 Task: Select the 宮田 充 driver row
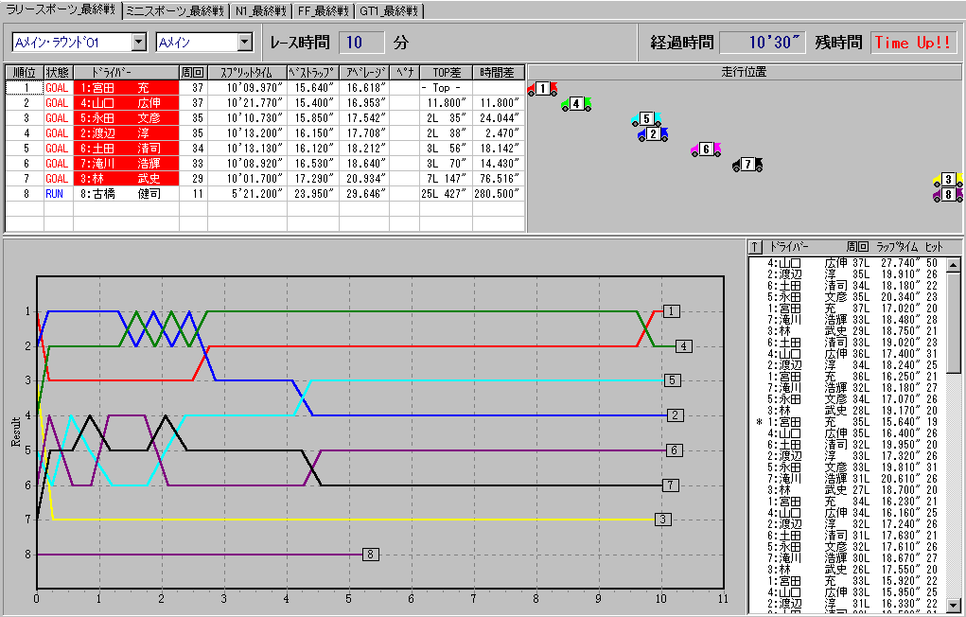(127, 87)
